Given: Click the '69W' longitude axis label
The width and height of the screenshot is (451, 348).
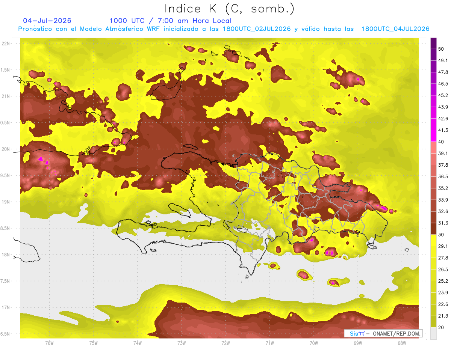Looking at the screenshot, I should coord(358,343).
